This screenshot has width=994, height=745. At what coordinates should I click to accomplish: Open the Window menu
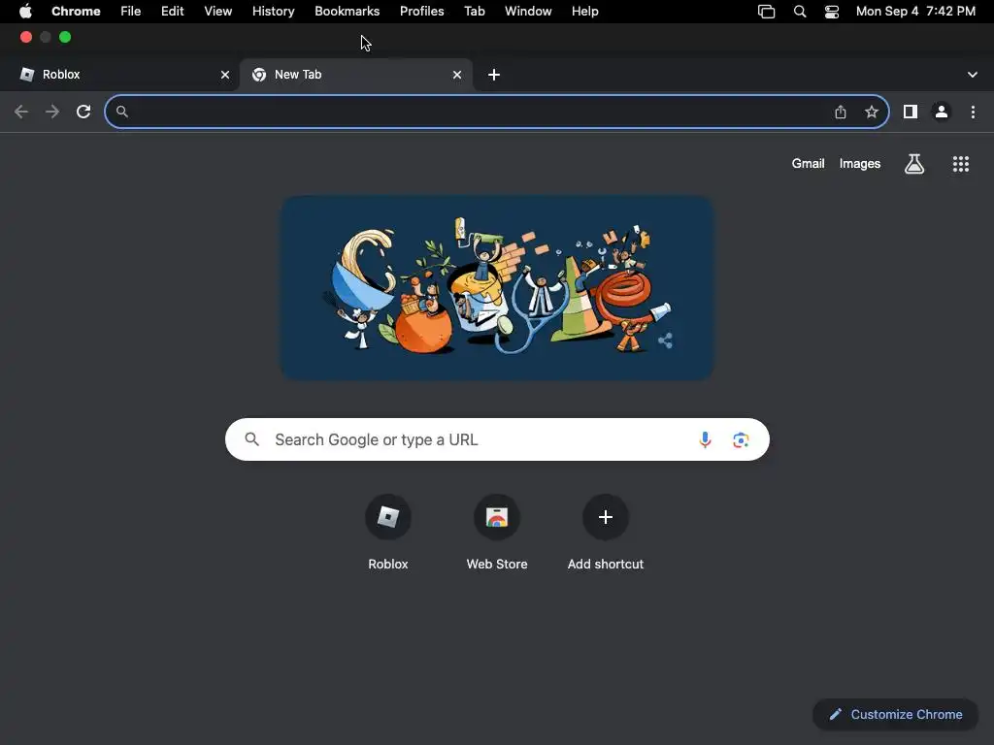pos(528,12)
